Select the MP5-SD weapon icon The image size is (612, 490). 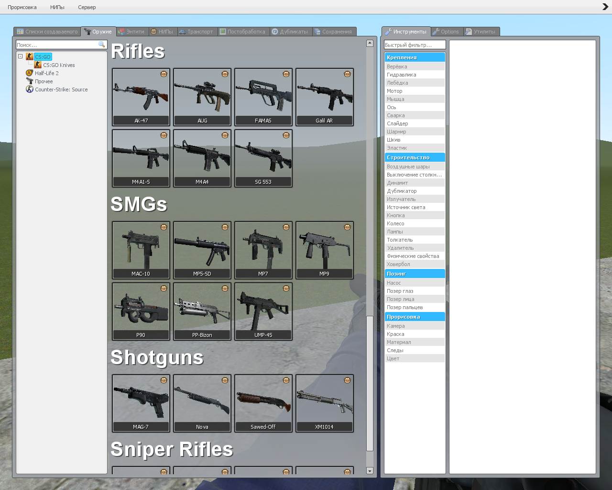pos(202,250)
